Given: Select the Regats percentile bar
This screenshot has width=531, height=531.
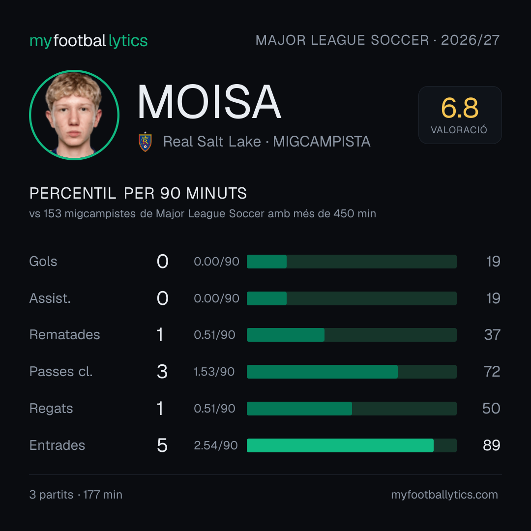Looking at the screenshot, I should point(352,409).
